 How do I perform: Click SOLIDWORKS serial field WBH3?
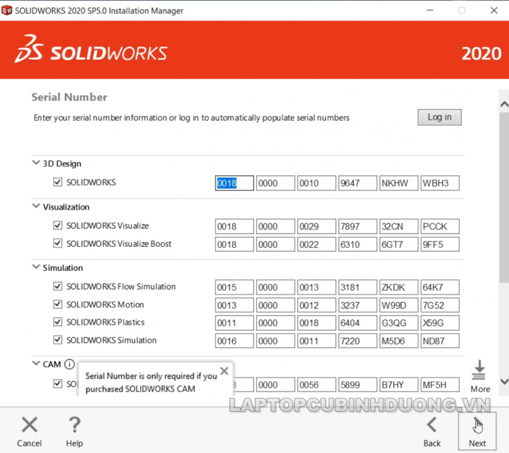440,183
